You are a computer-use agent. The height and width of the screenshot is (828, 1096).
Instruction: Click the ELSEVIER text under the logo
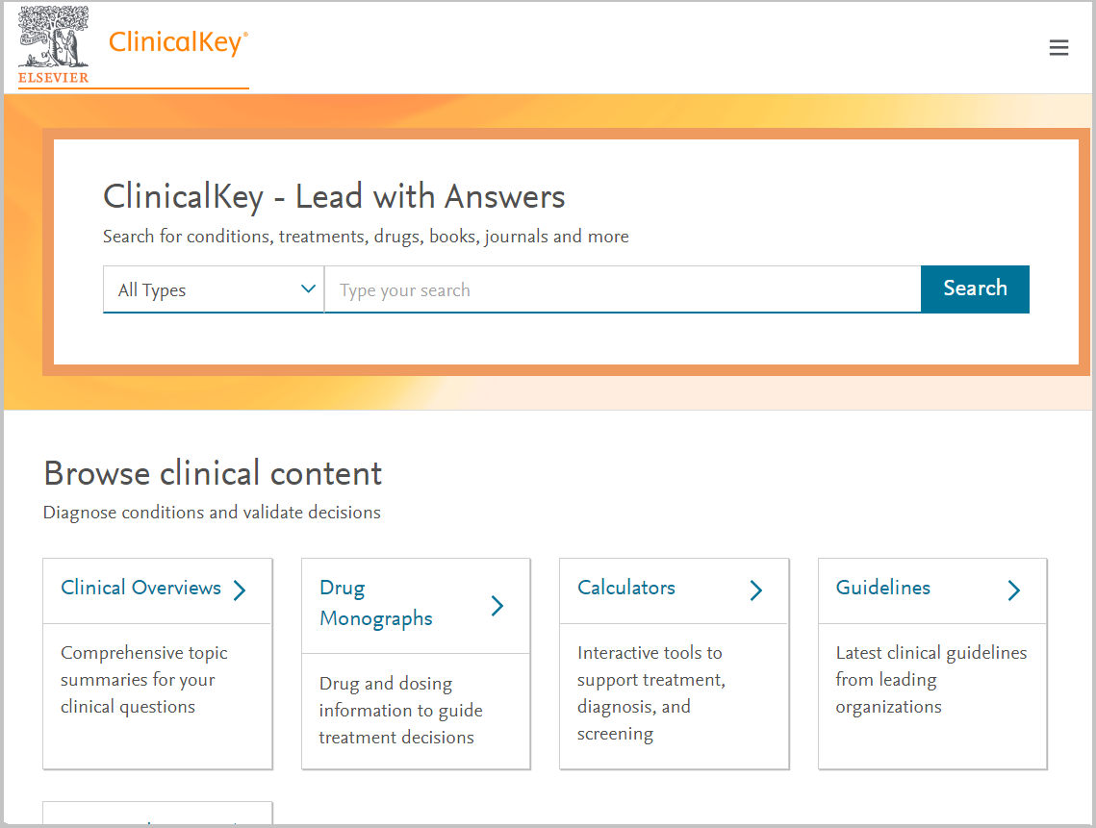point(53,78)
